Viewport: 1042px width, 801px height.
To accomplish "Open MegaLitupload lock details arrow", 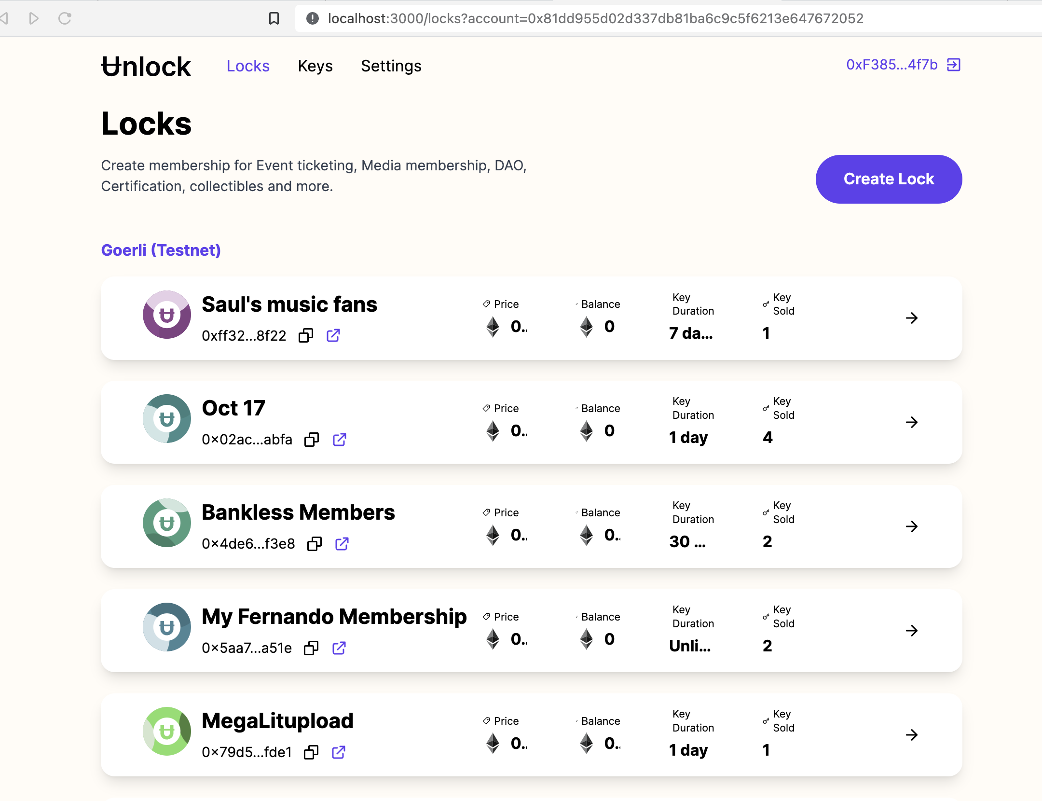I will pos(911,735).
